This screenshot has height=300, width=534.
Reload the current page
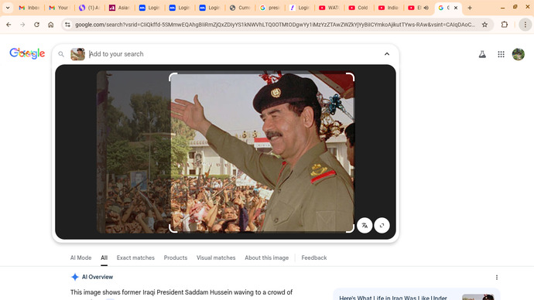click(36, 25)
